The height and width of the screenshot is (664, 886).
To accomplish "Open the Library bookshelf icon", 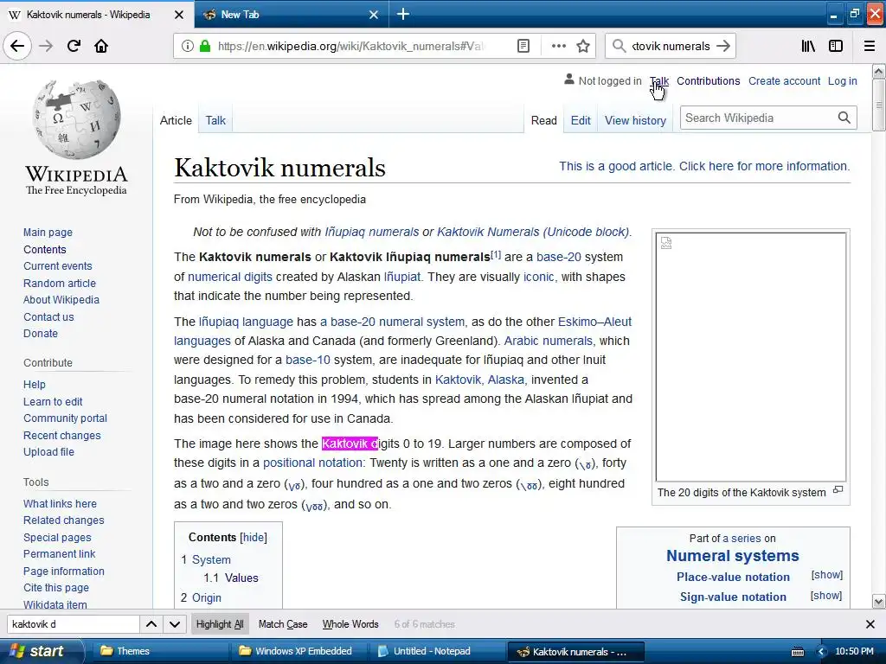I will pos(808,46).
